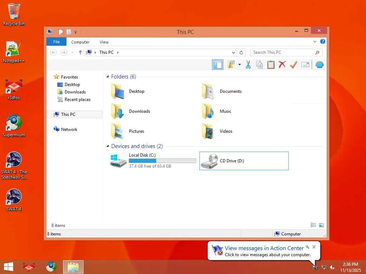Click the computer icon in address bar
366x274 pixels.
(89, 52)
